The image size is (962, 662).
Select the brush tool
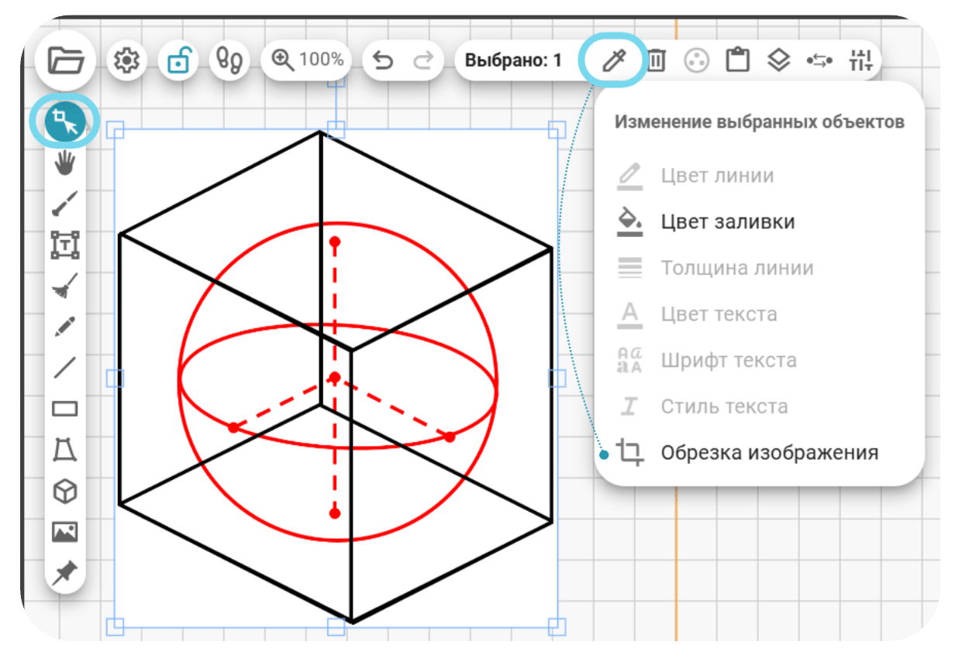point(65,204)
